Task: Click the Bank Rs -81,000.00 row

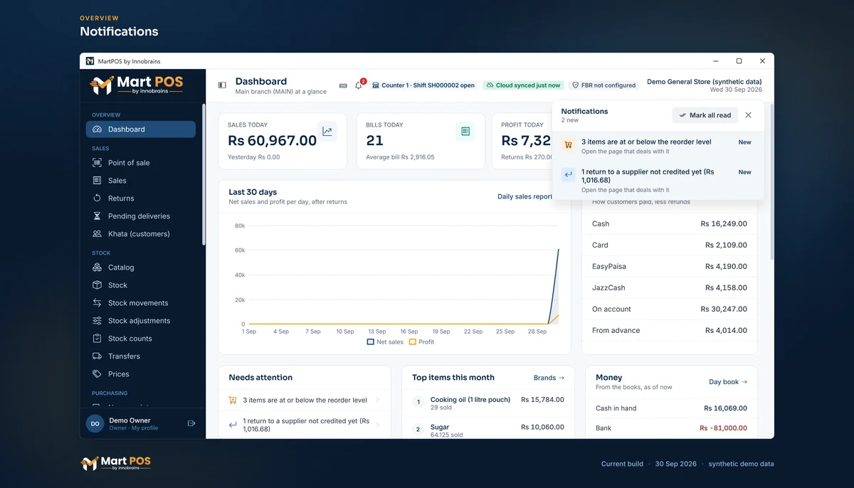Action: (671, 428)
